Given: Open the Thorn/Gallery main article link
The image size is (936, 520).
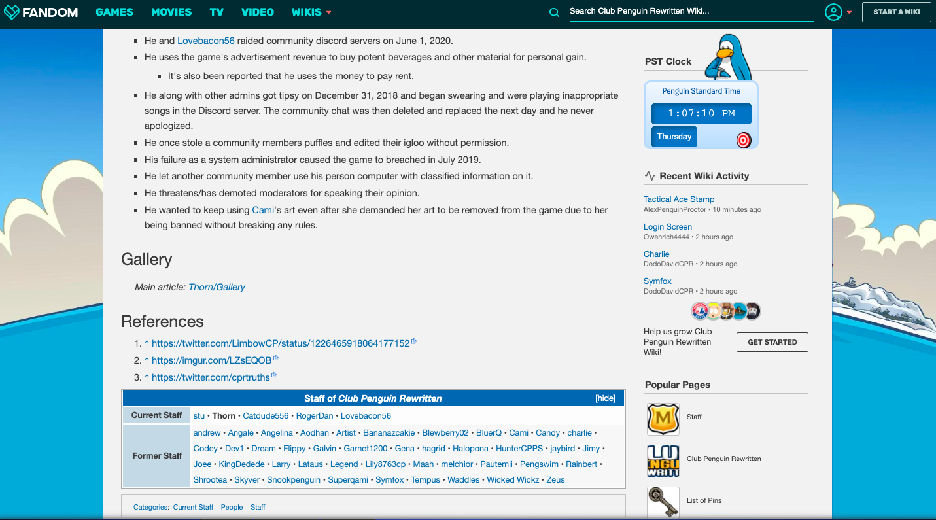Looking at the screenshot, I should point(217,287).
